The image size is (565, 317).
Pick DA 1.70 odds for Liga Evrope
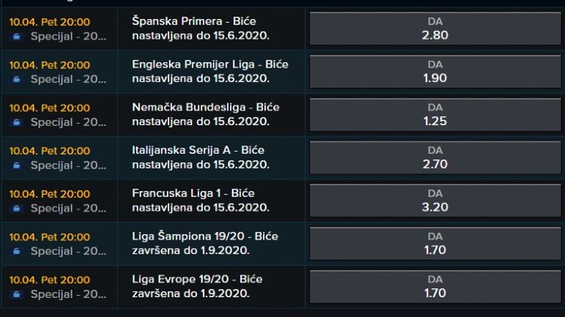[x=435, y=286]
